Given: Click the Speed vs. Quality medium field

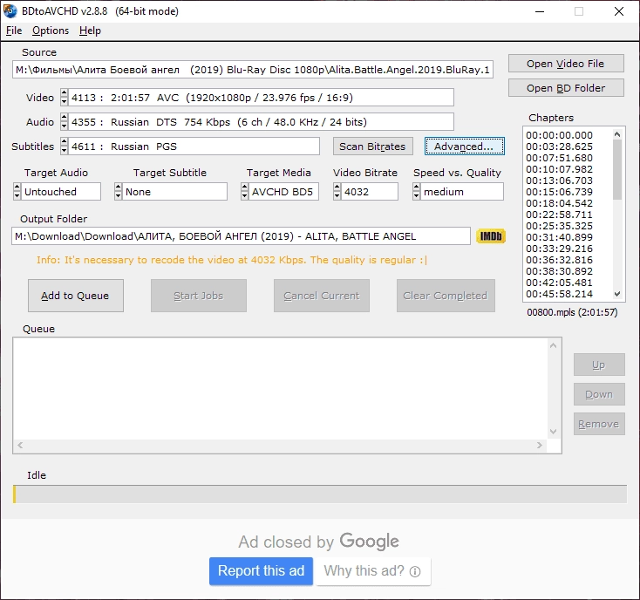Looking at the screenshot, I should (461, 192).
